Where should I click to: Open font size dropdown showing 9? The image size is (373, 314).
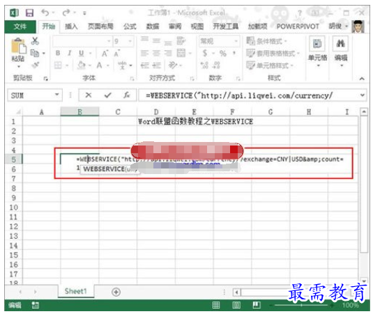click(x=130, y=41)
